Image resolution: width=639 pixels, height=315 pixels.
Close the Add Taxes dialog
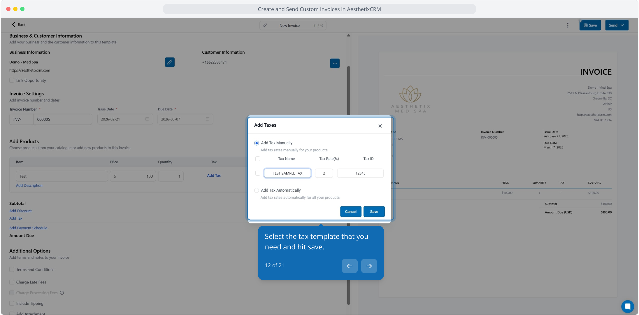click(380, 126)
